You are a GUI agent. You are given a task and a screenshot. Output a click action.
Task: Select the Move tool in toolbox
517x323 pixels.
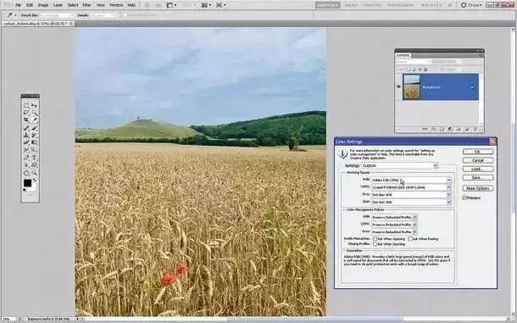[34, 106]
